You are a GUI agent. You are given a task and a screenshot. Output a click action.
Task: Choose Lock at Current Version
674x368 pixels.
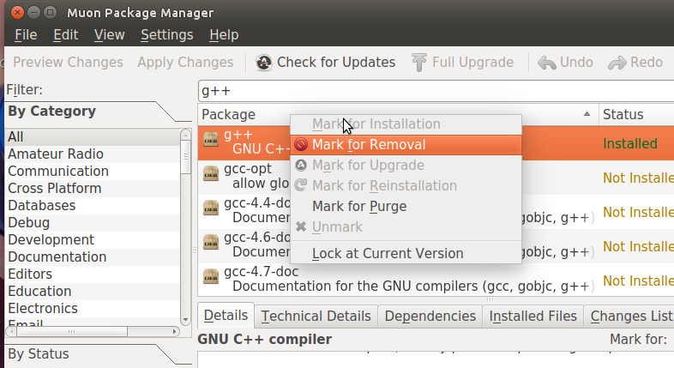[x=388, y=254]
